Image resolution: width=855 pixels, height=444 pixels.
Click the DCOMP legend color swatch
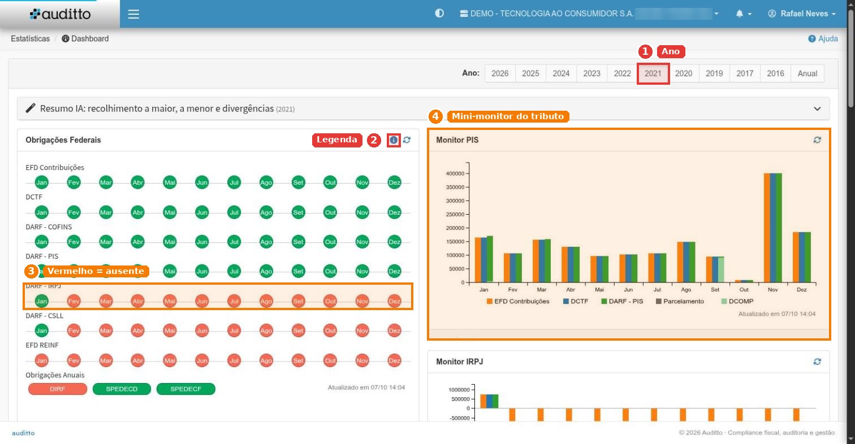[x=724, y=301]
